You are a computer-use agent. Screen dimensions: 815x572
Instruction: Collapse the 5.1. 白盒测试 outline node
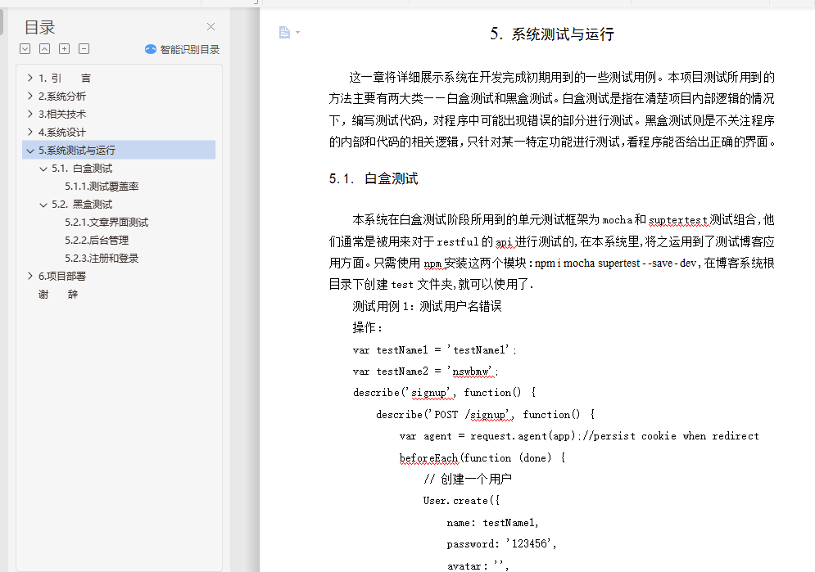[x=43, y=169]
